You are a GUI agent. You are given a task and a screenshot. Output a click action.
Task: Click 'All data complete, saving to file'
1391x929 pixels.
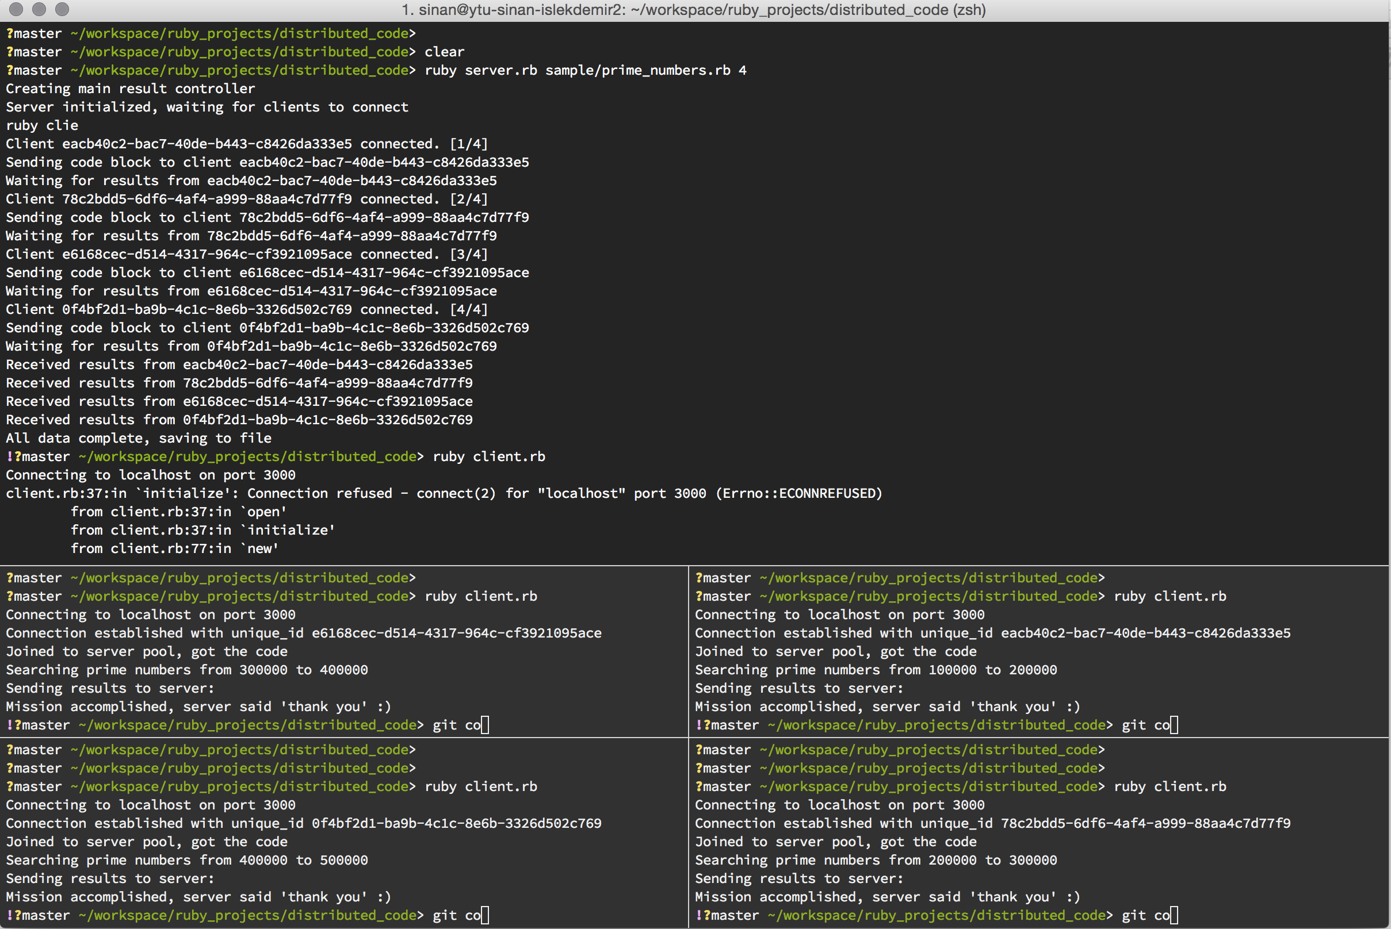139,437
